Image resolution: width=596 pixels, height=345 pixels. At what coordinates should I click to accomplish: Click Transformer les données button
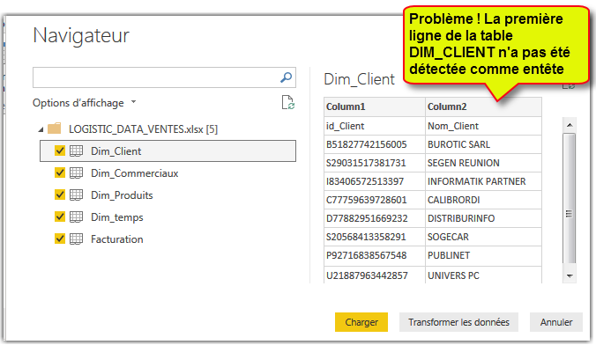[458, 322]
